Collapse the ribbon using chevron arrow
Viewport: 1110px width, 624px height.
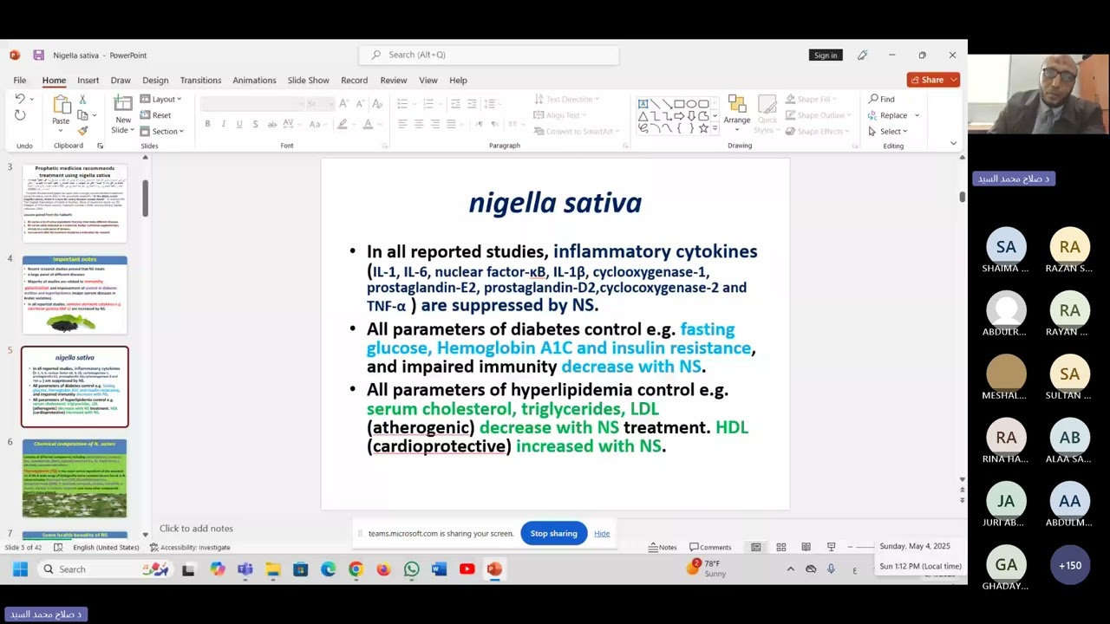pyautogui.click(x=953, y=144)
